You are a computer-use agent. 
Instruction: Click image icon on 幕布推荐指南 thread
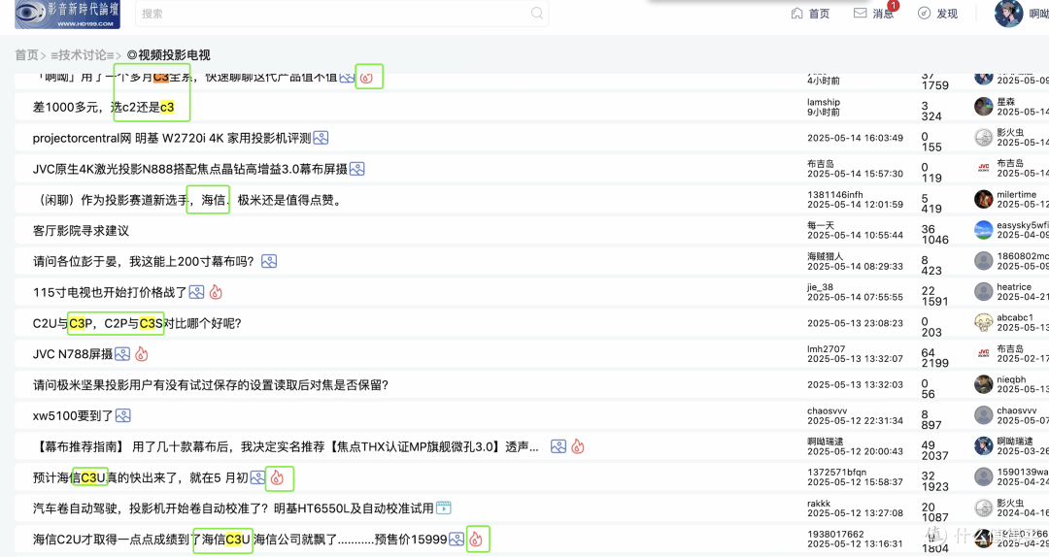558,446
